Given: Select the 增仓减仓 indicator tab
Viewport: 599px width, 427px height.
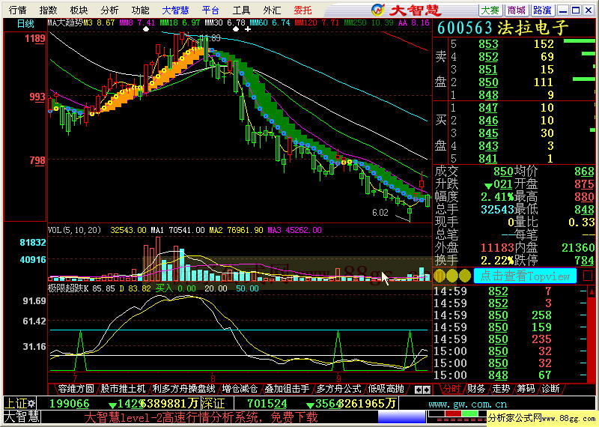Looking at the screenshot, I should point(240,389).
